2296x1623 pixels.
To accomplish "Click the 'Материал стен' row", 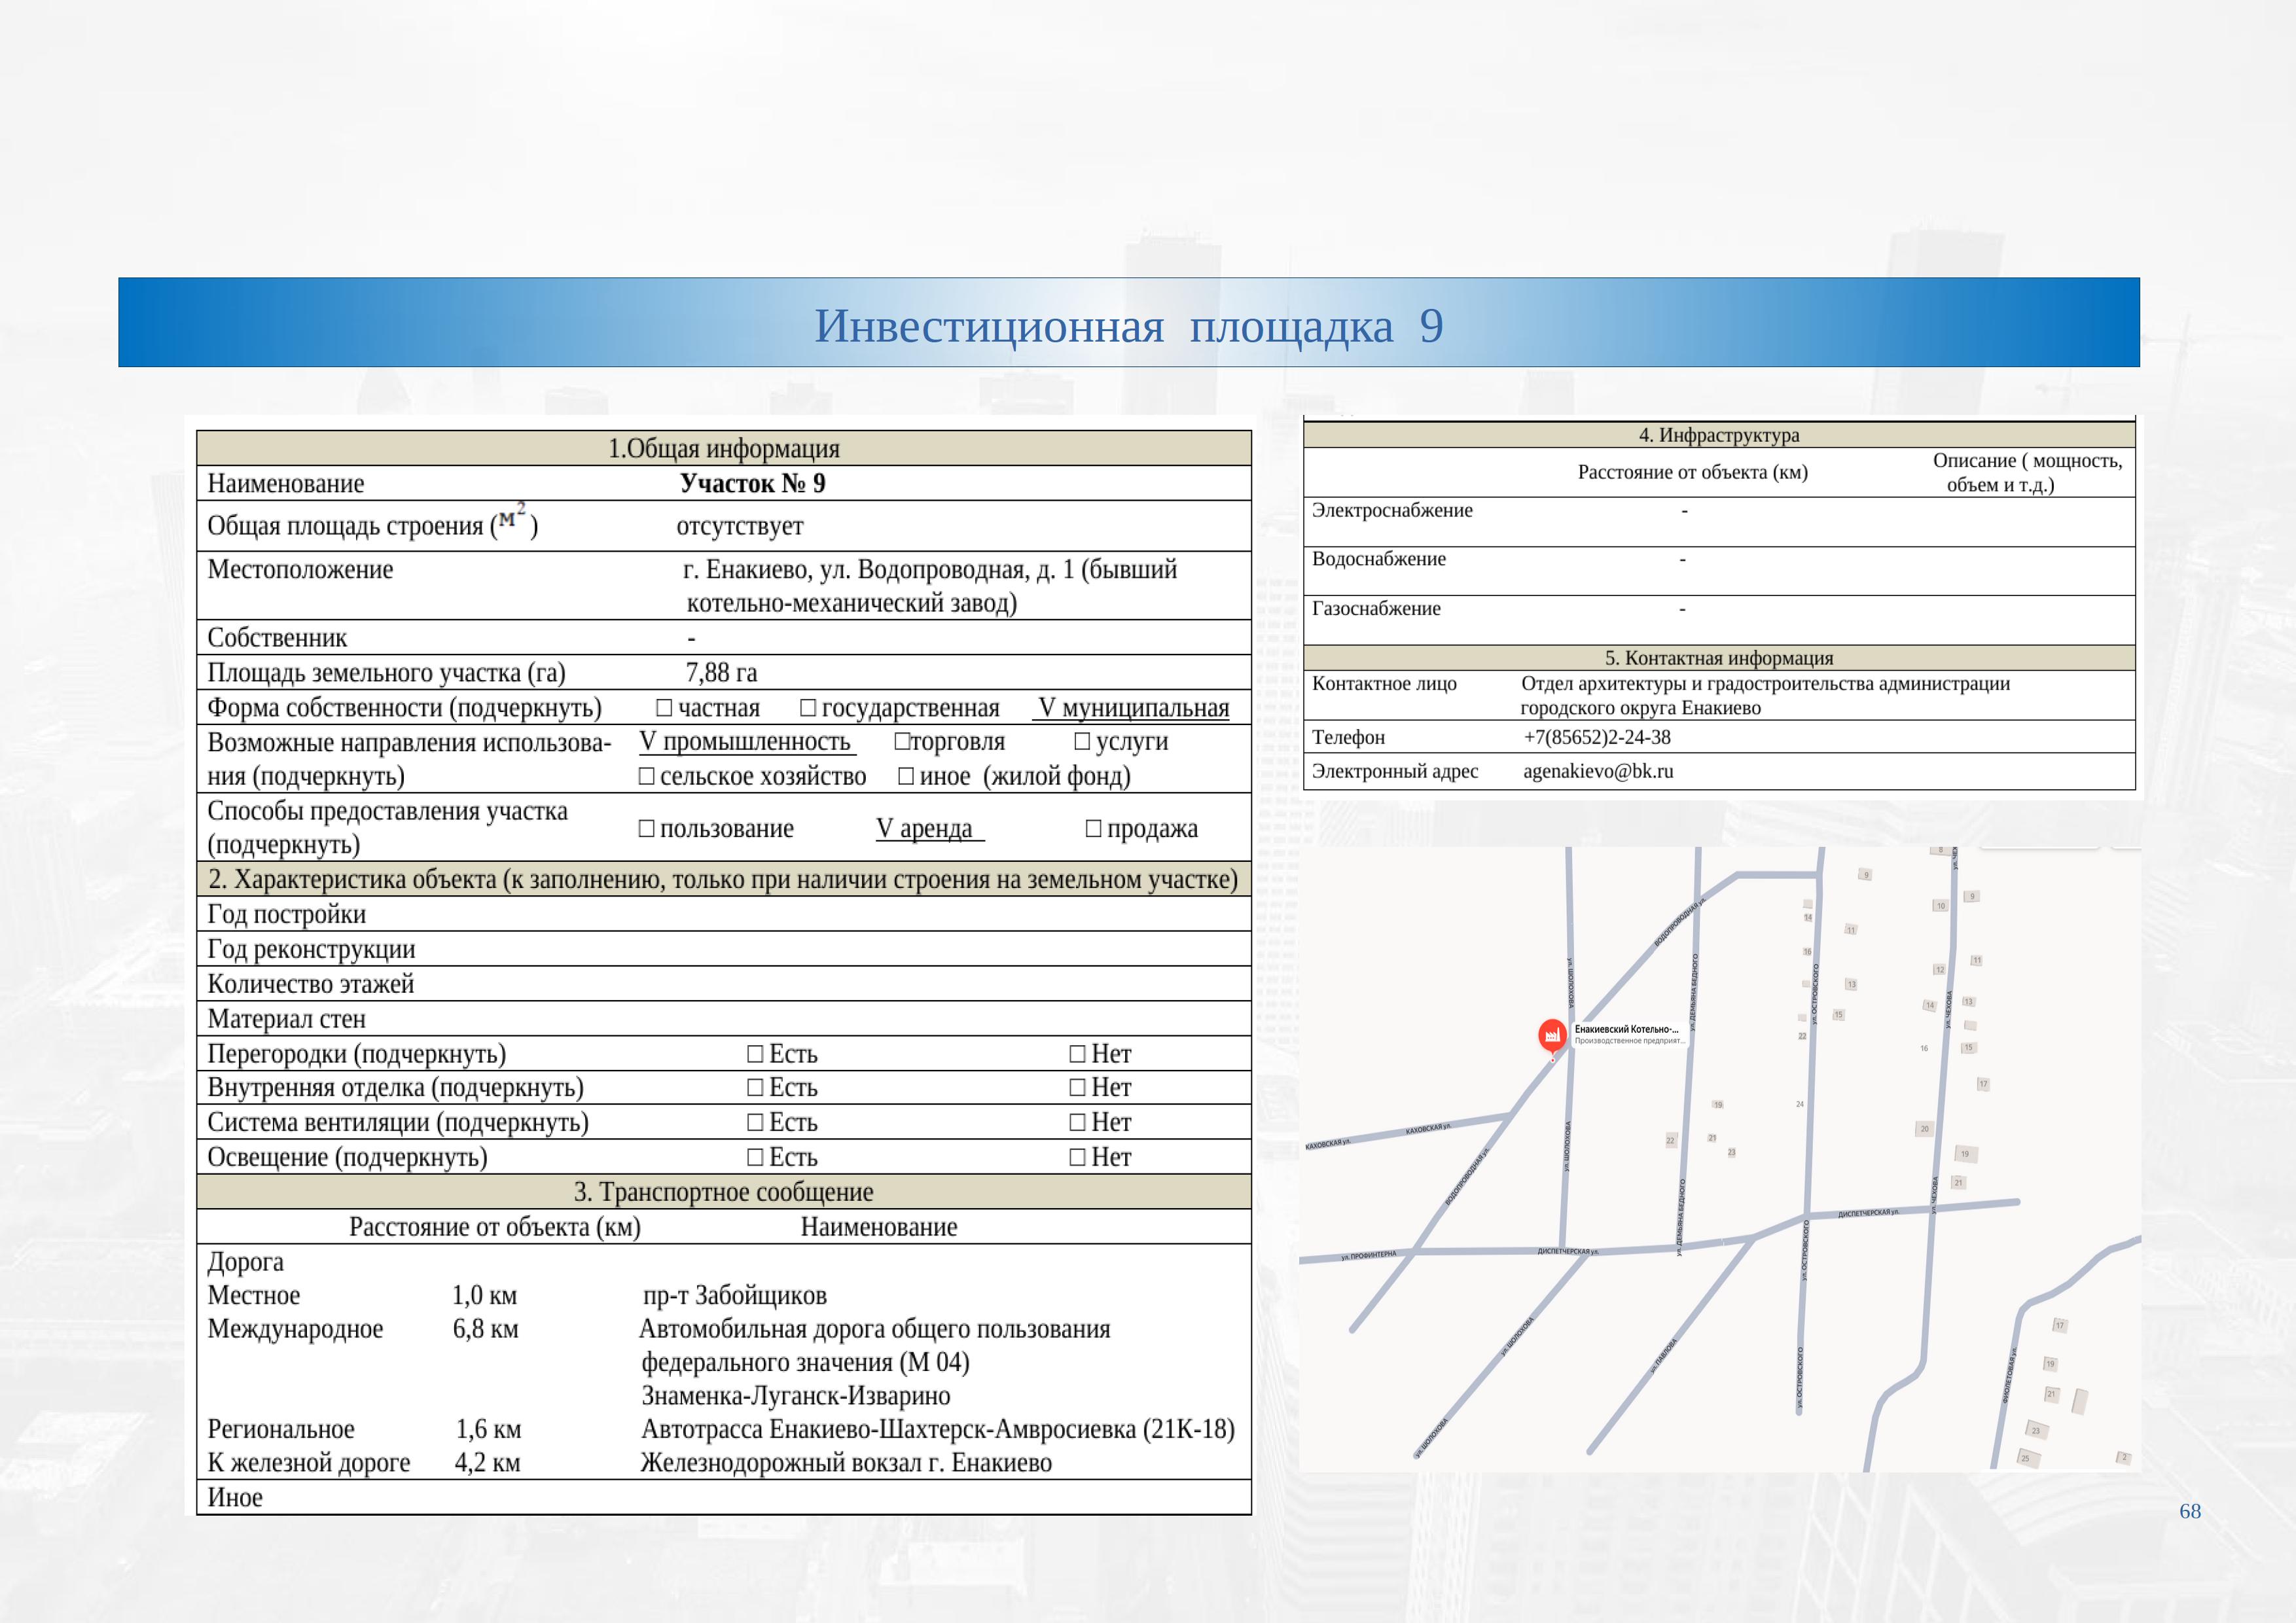I will pyautogui.click(x=724, y=1019).
